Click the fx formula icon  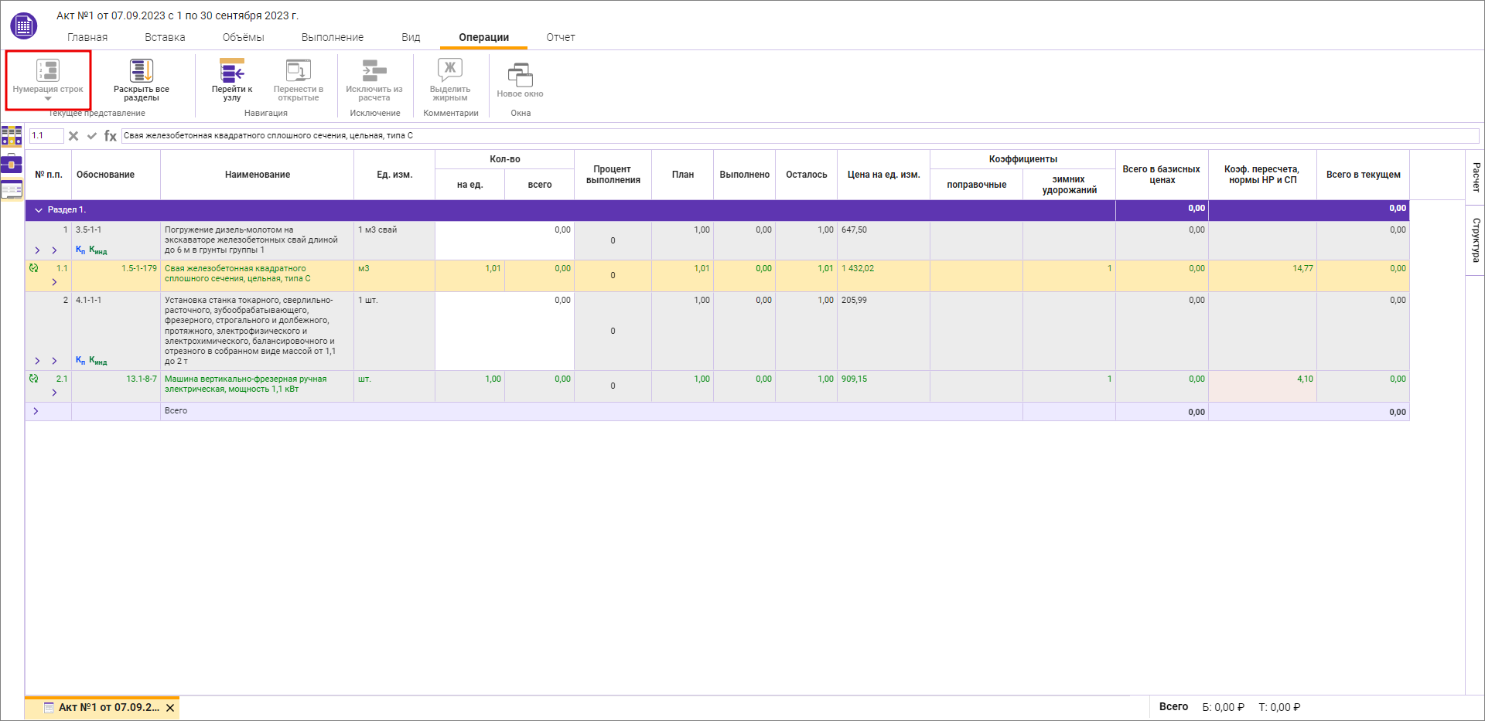(x=111, y=136)
